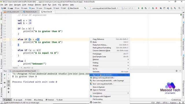Click the red Stop icon in the toolbar
Screen dimensions: 185x104
(156, 8)
